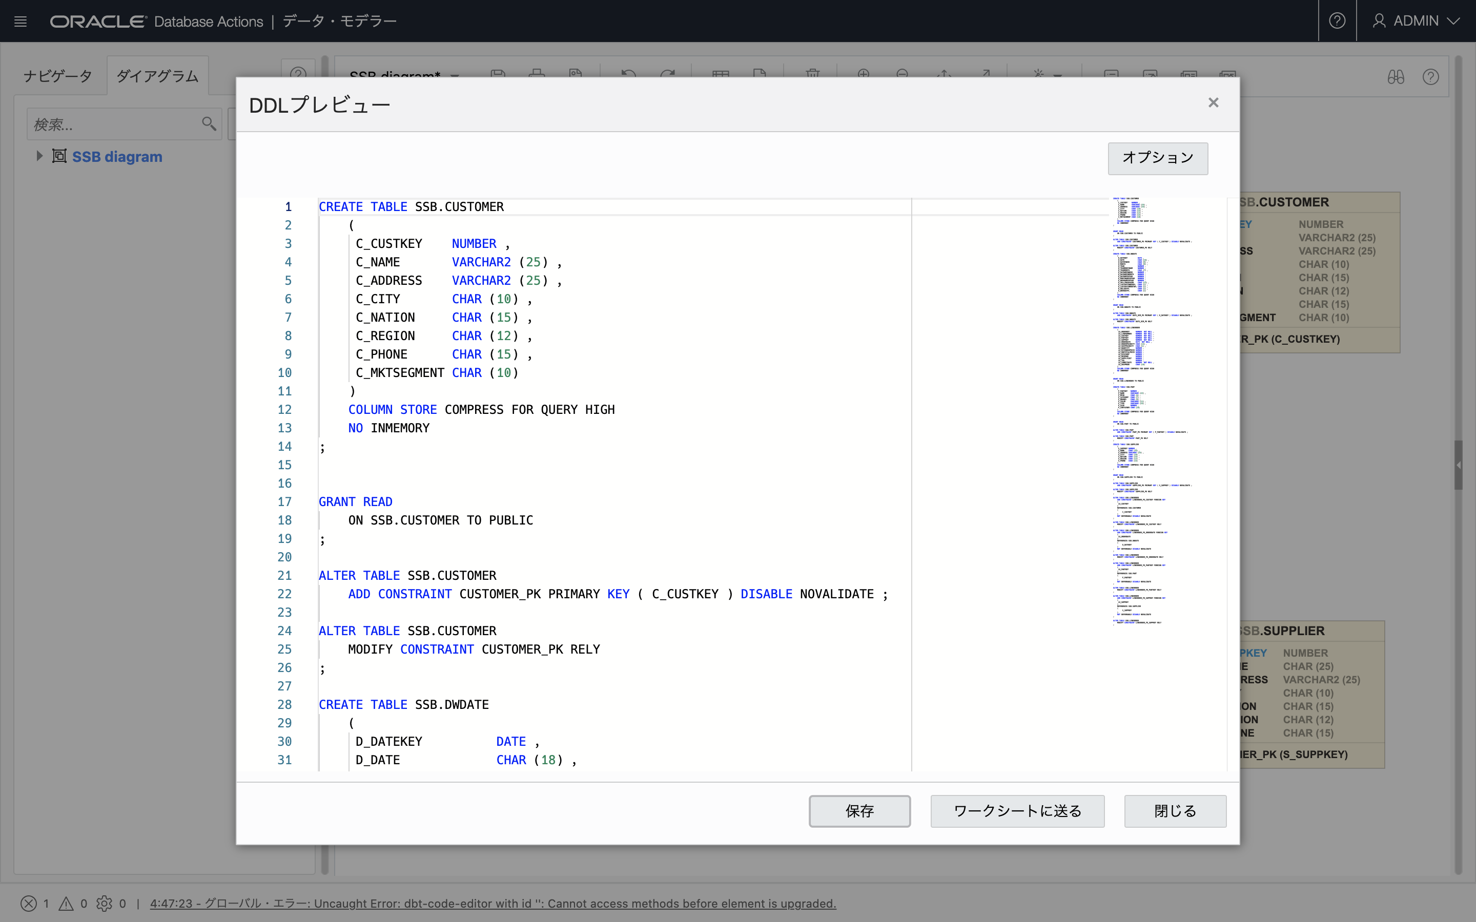Click the 閉じる button
This screenshot has height=922, width=1476.
click(1175, 811)
